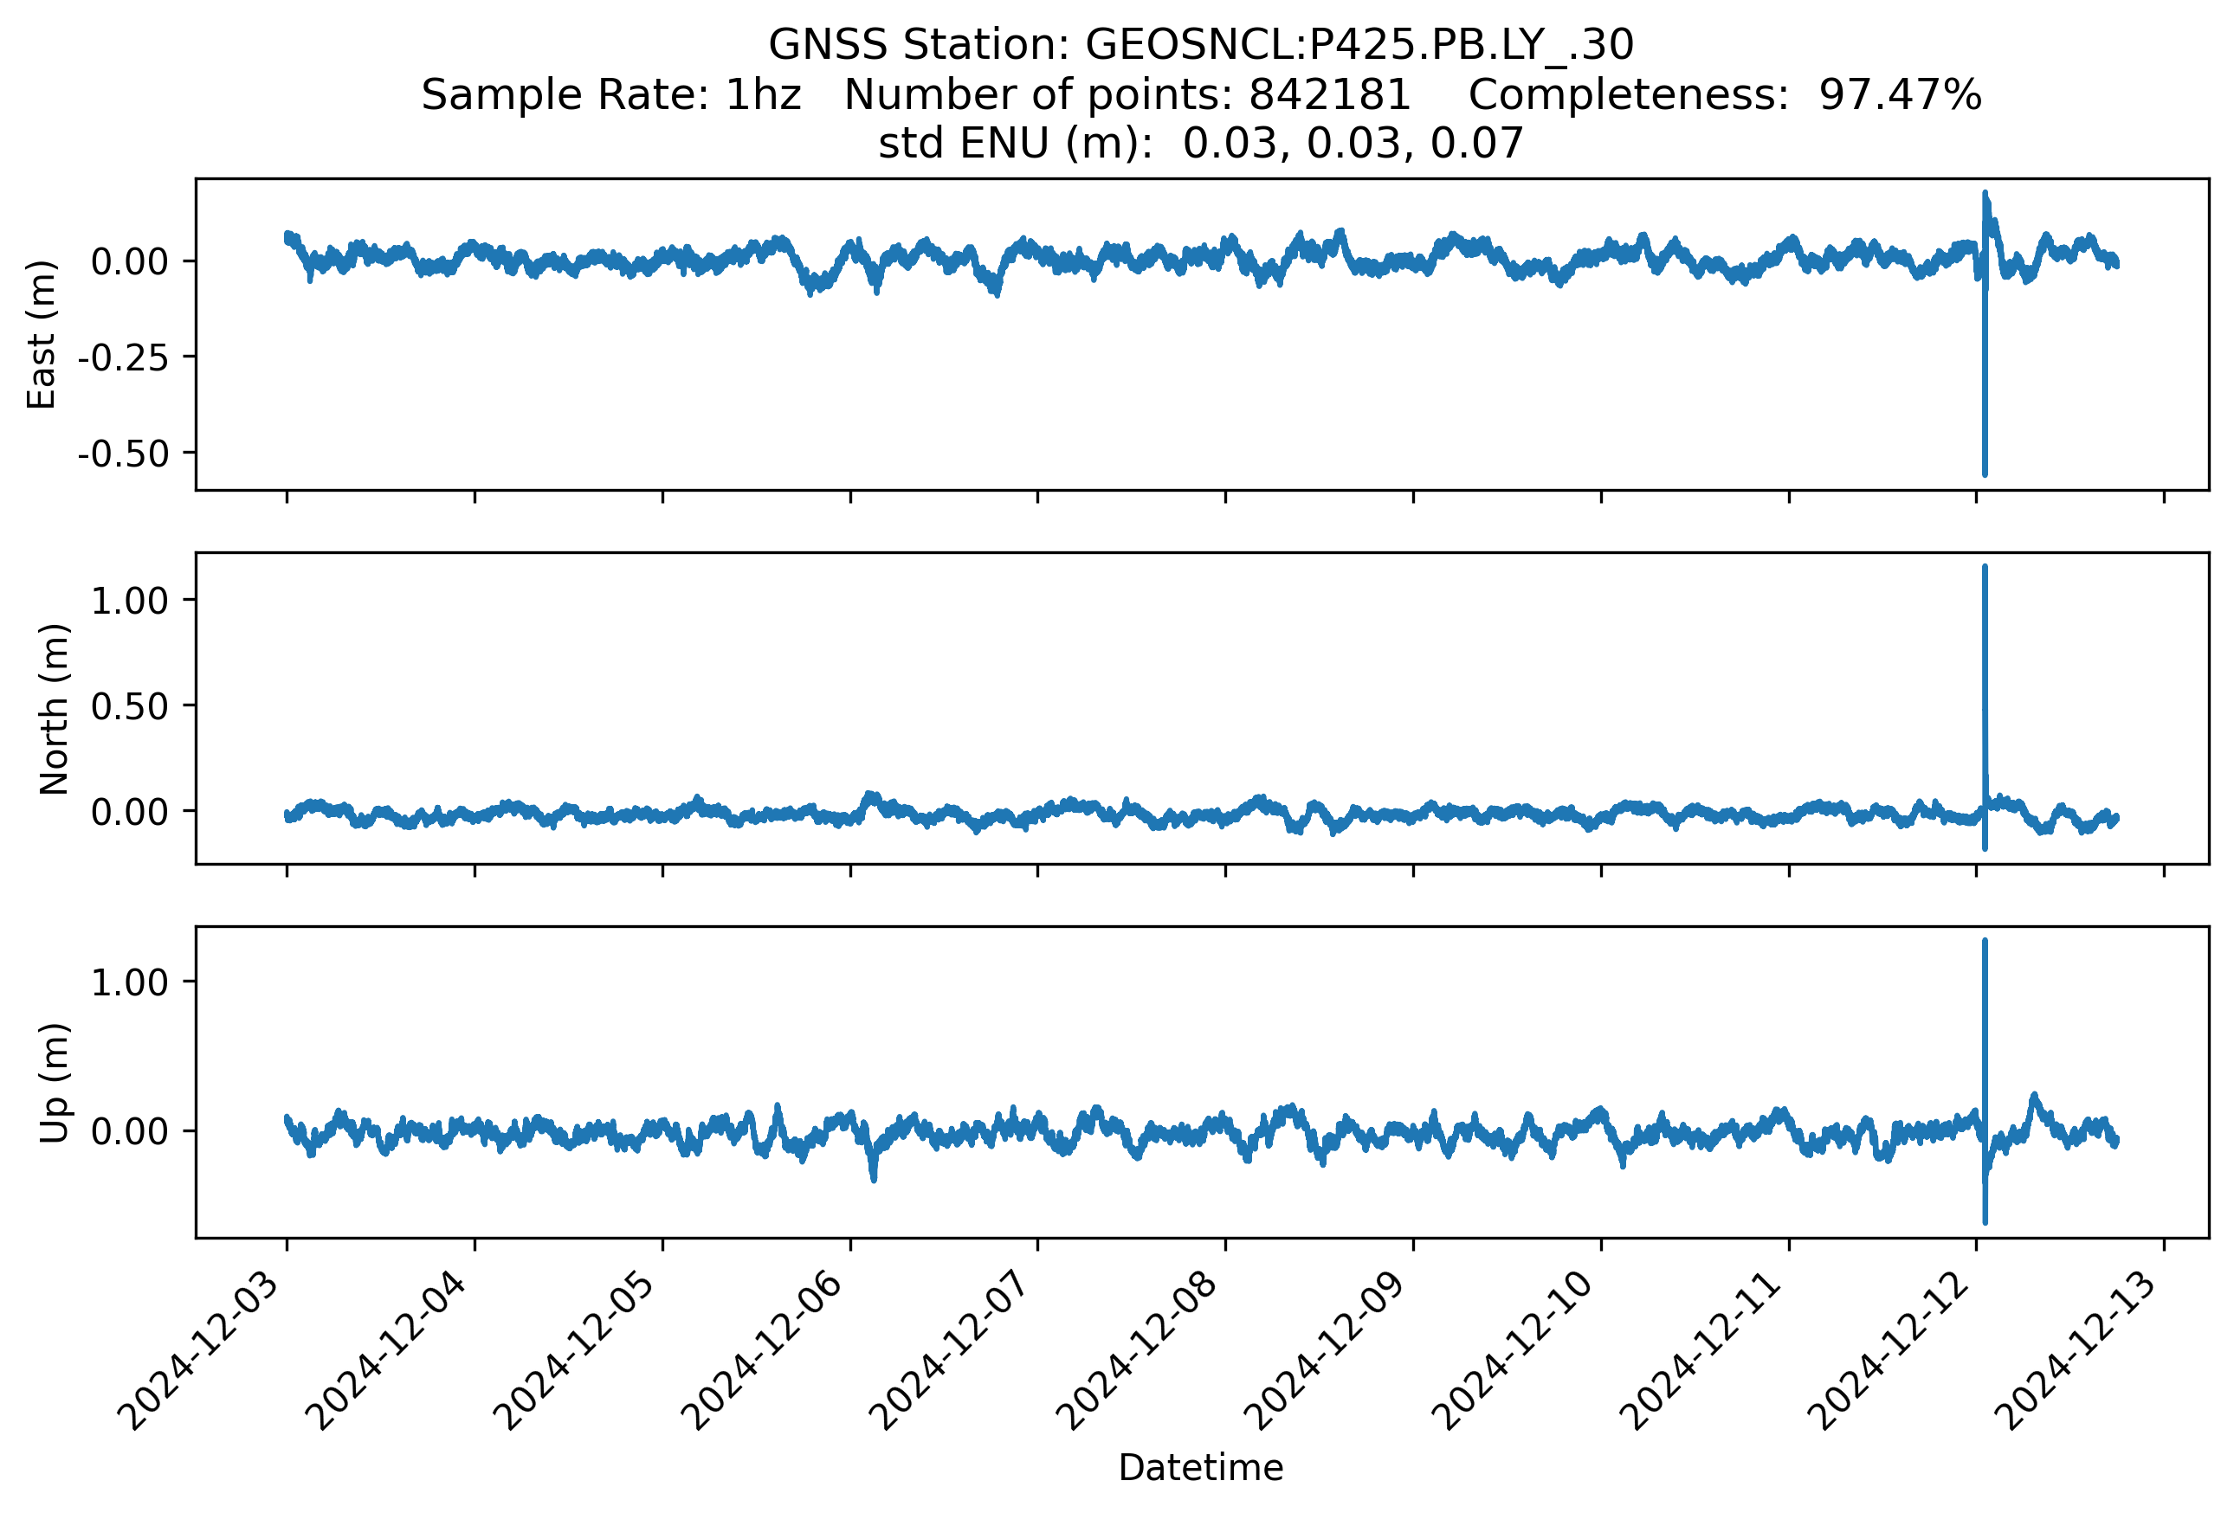Click the spike peak in Up plot
2234x1513 pixels.
[x=1984, y=943]
